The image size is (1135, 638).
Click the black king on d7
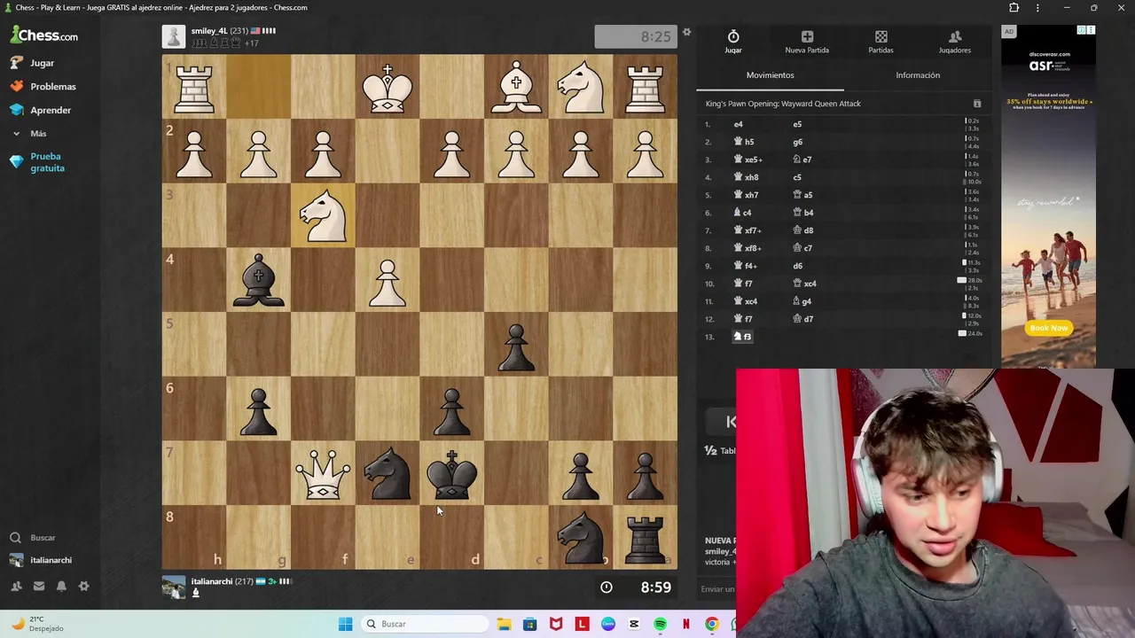coord(452,473)
